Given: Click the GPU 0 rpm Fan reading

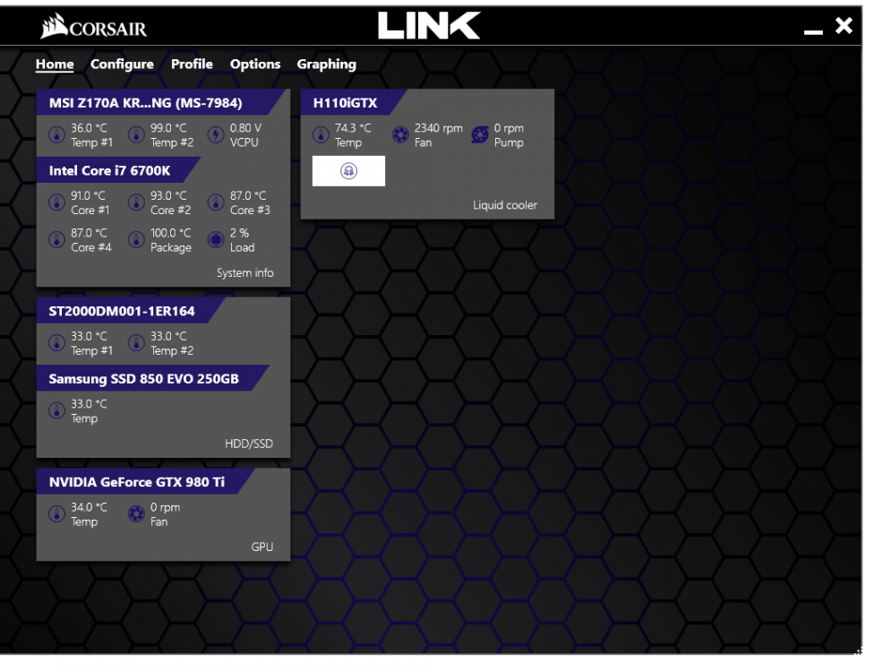Looking at the screenshot, I should 165,514.
